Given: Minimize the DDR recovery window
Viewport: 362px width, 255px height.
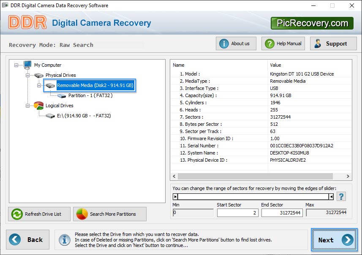Looking at the screenshot, I should point(313,5).
